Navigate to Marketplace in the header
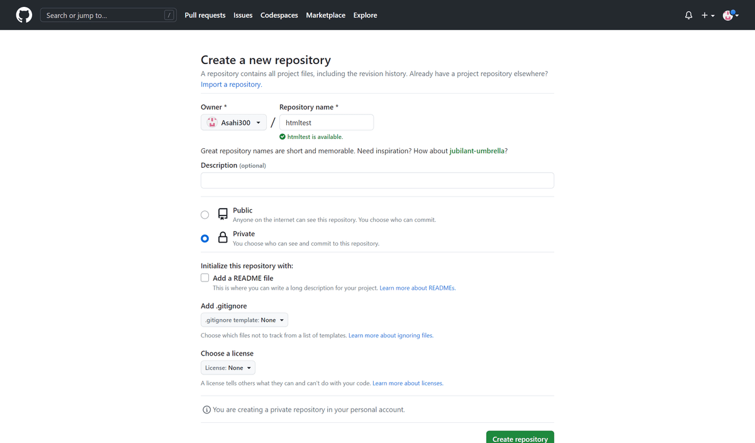755x443 pixels. click(x=325, y=14)
